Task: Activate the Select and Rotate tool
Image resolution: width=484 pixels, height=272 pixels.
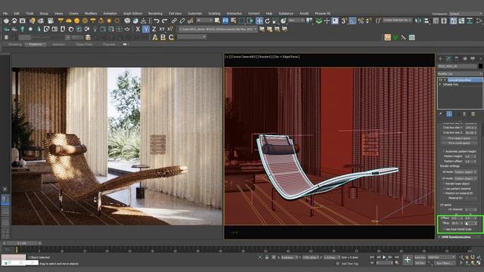Action: click(x=267, y=20)
